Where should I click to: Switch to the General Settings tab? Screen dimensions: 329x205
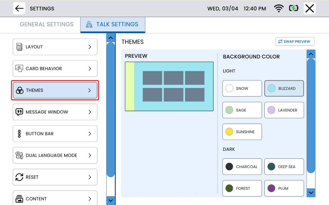click(x=47, y=24)
